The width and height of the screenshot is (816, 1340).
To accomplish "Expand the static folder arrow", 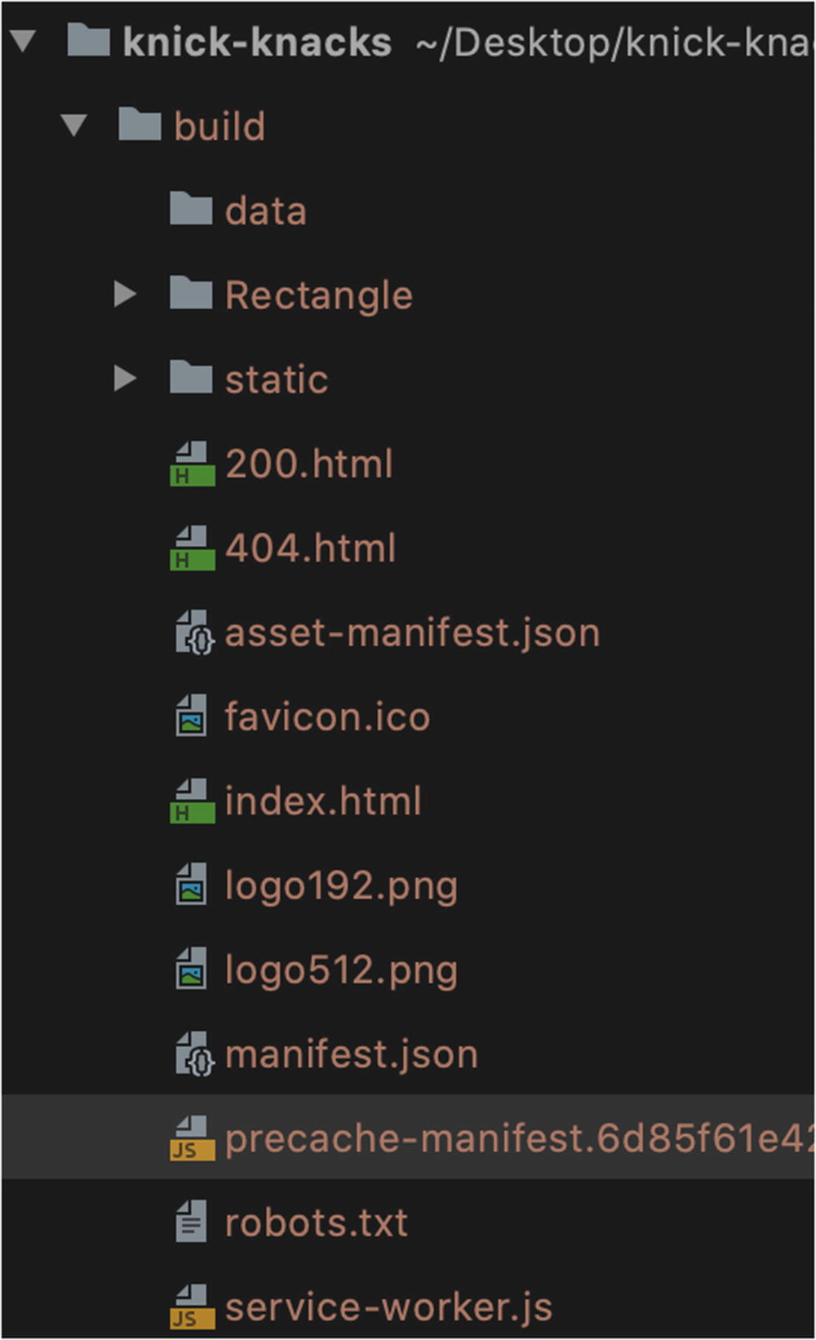I will pos(125,378).
